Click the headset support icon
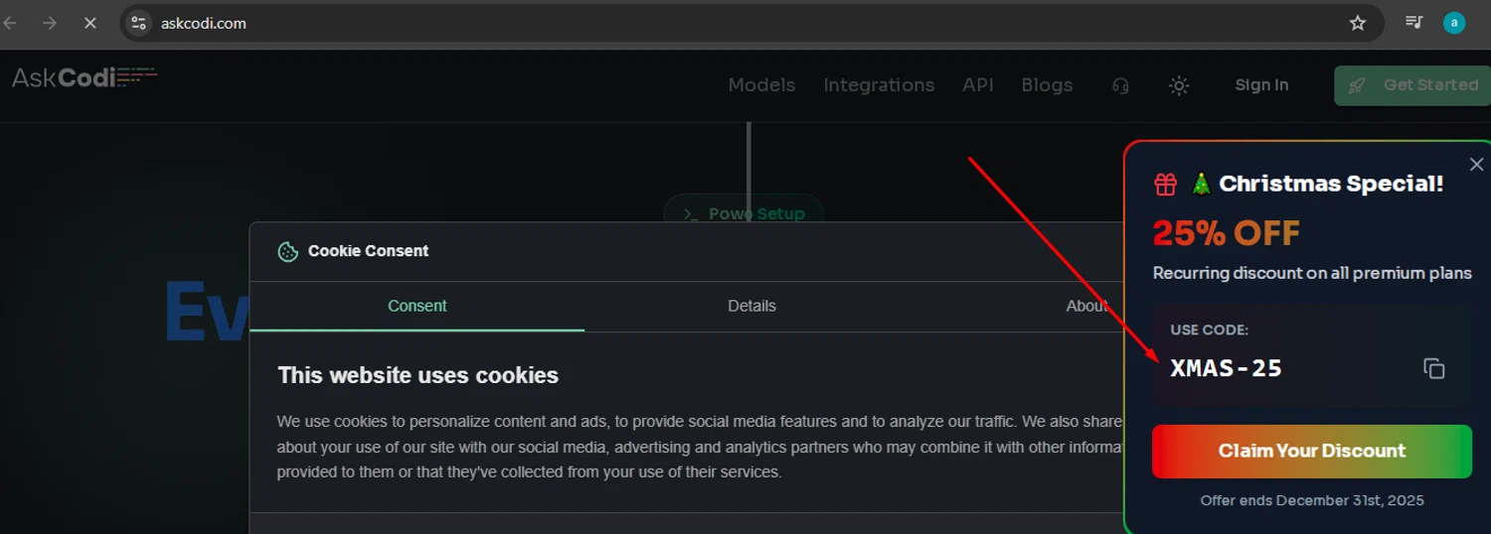 click(1120, 85)
